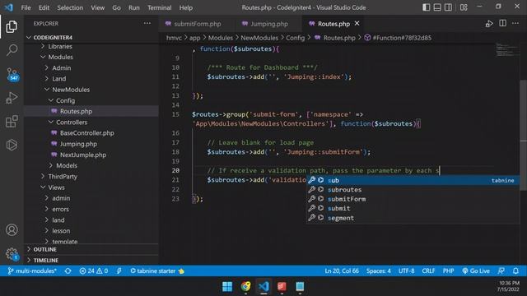Screen dimensions: 527x296
Task: Click the synchronize changes icon in status bar
Action: [68, 271]
